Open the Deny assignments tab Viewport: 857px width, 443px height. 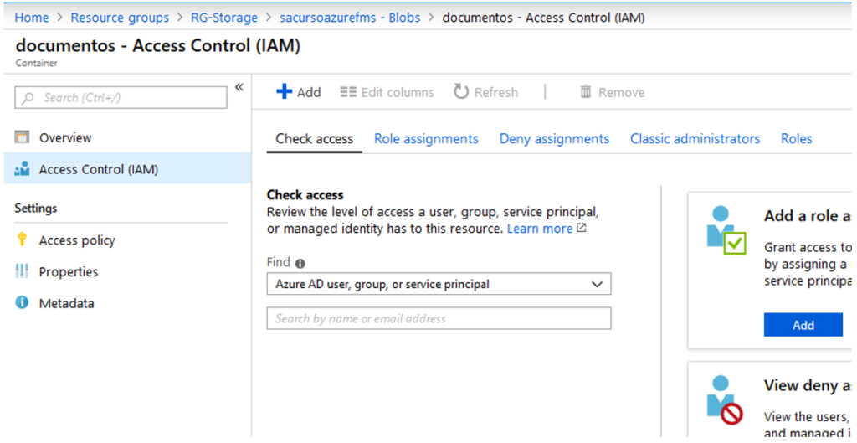coord(554,139)
